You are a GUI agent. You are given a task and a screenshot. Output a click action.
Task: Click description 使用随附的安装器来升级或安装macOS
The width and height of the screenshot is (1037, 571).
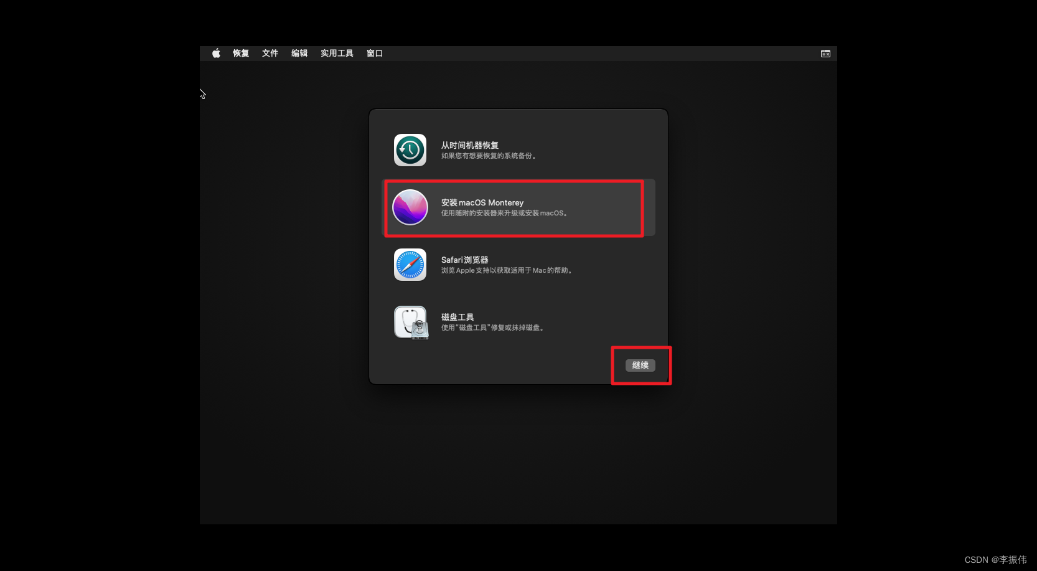point(504,214)
